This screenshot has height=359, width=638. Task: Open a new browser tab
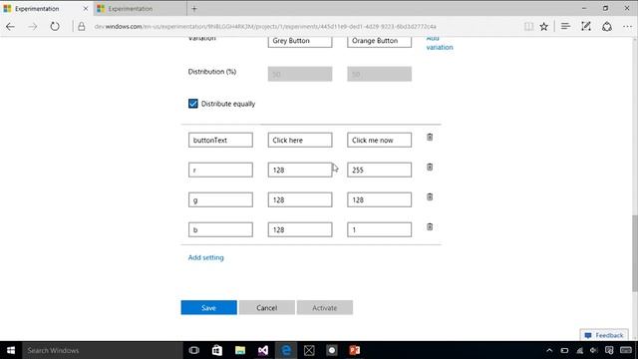[x=194, y=9]
